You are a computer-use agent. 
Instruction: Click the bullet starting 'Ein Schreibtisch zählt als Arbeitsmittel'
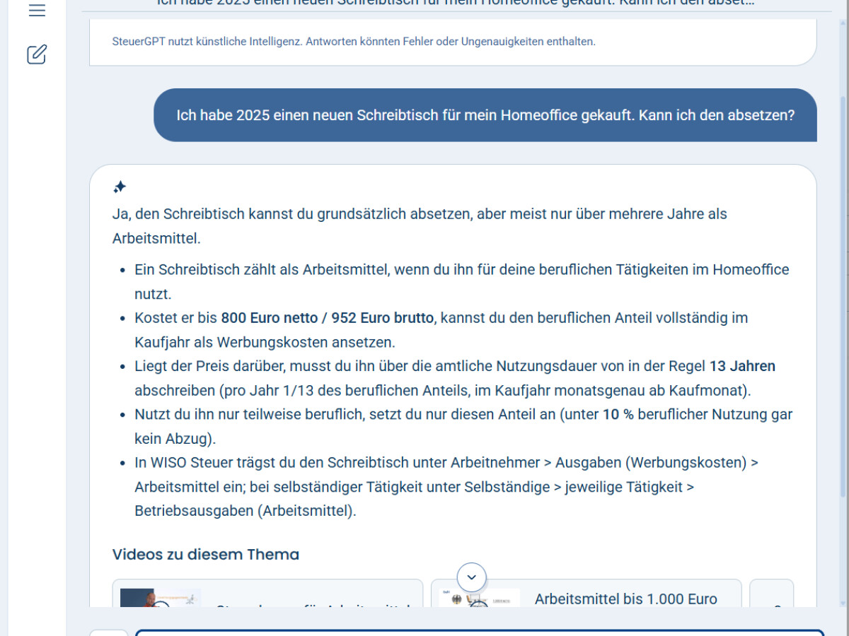(462, 281)
